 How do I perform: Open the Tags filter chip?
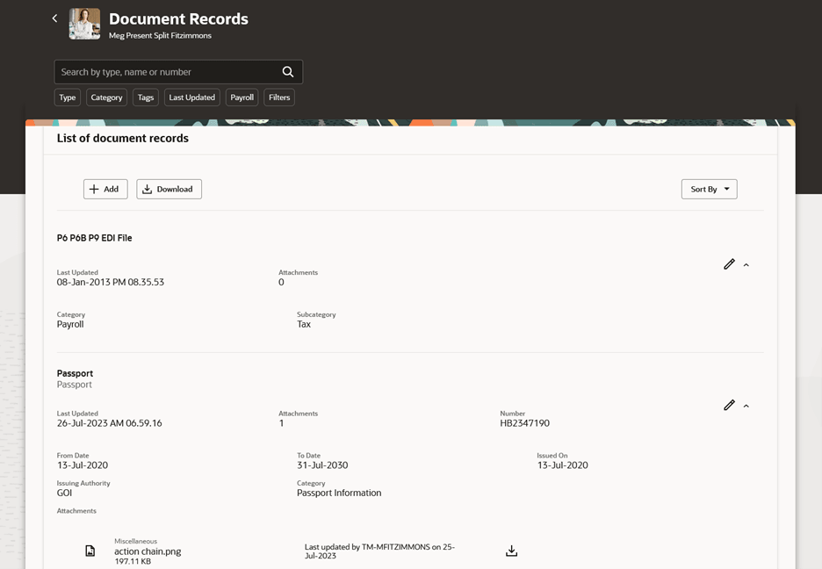pyautogui.click(x=146, y=97)
